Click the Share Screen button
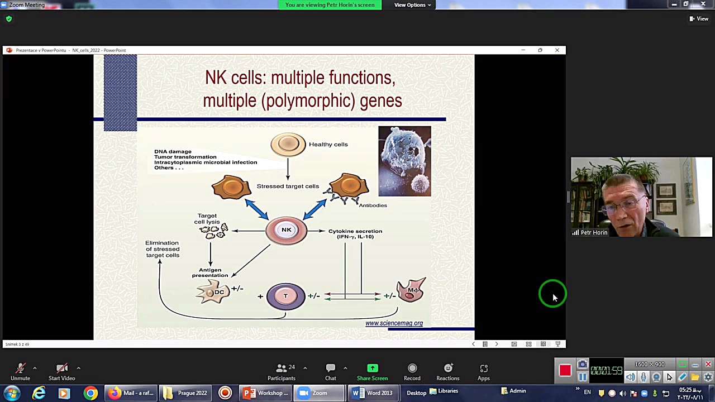 [x=372, y=372]
